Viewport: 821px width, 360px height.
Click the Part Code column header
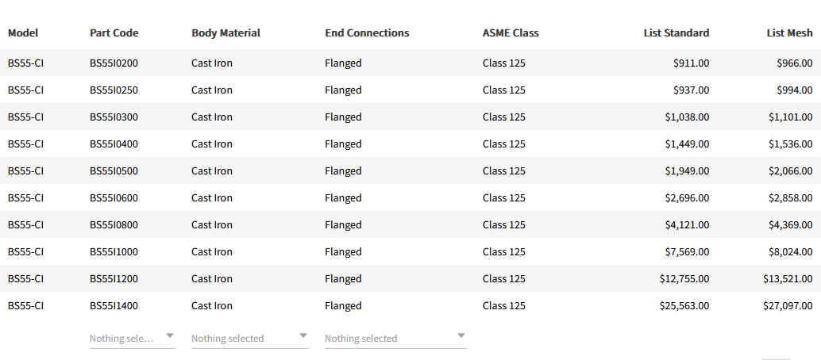pyautogui.click(x=114, y=33)
